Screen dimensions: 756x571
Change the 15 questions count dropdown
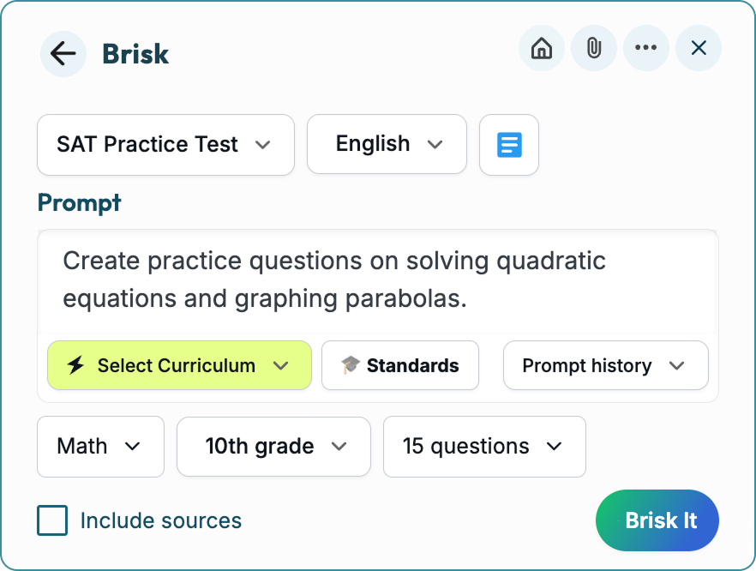(484, 447)
